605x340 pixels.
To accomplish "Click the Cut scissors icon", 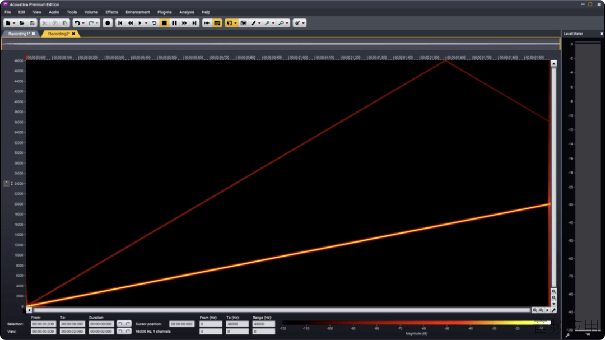I will point(45,23).
